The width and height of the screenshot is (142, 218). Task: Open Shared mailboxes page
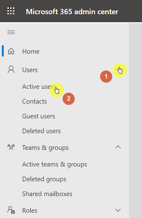47,194
